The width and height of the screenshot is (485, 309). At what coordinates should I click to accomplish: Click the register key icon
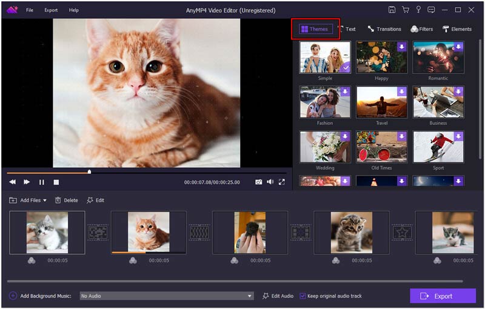coord(418,10)
